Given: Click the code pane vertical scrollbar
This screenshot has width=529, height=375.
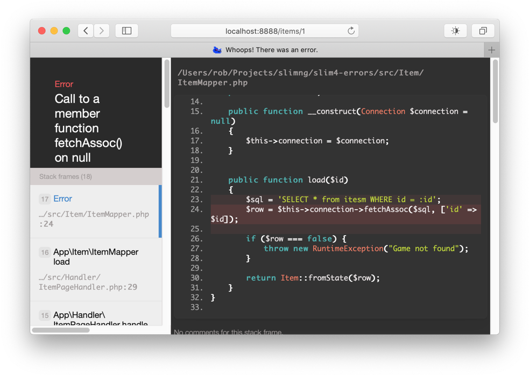Looking at the screenshot, I should click(x=495, y=91).
